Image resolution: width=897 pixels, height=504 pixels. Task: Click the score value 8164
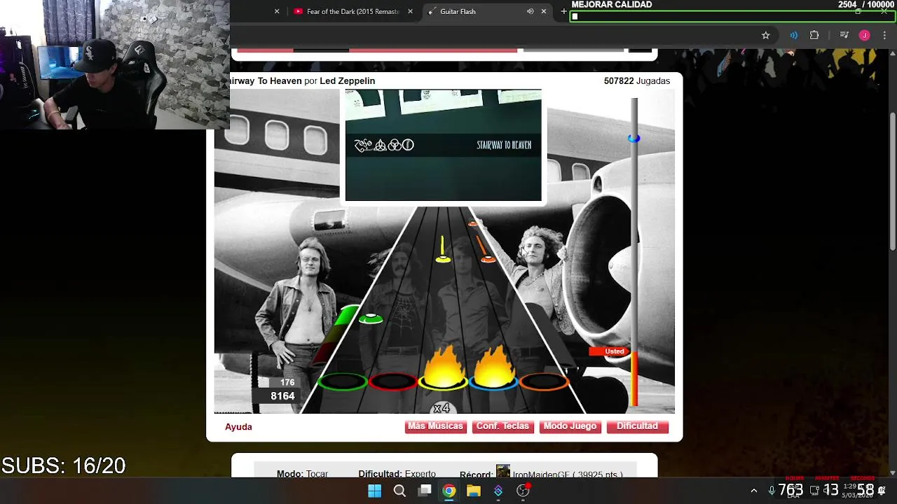[282, 396]
